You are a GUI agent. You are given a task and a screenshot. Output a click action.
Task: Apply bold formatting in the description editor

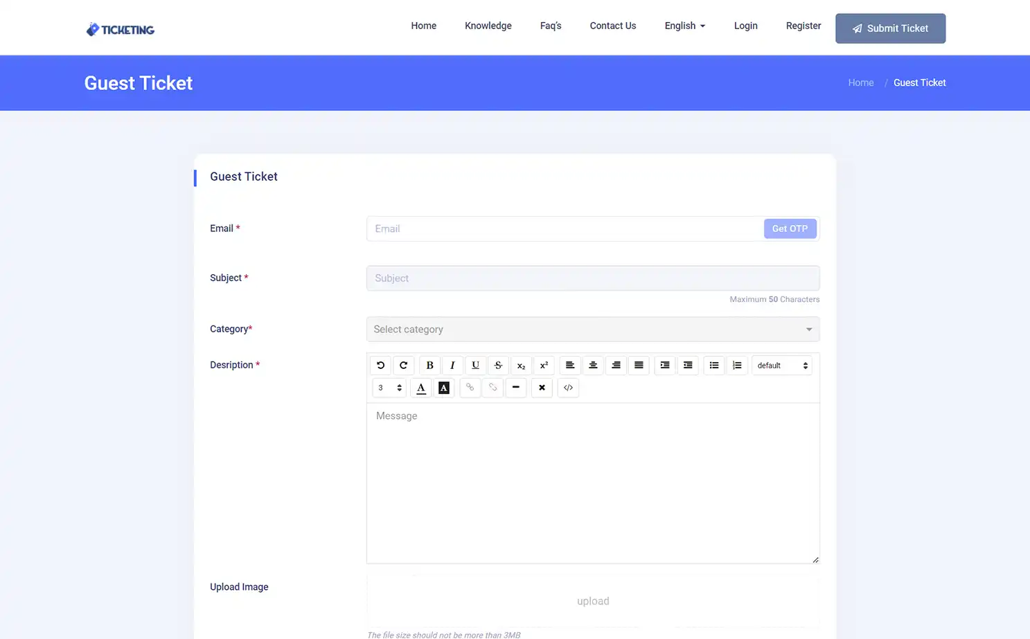pos(429,365)
